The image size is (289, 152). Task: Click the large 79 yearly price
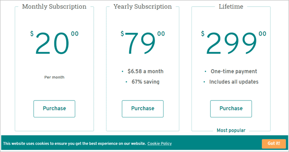pos(140,43)
